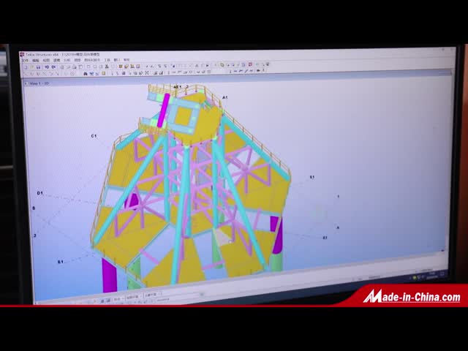This screenshot has width=468, height=351.
Task: Click the Save model floppy disk icon
Action: [x=39, y=67]
